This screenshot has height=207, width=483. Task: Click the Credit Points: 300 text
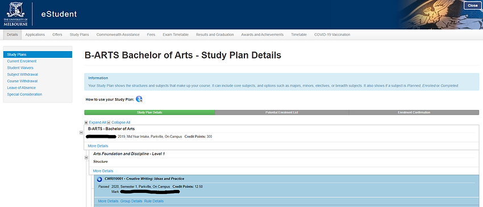(x=198, y=137)
